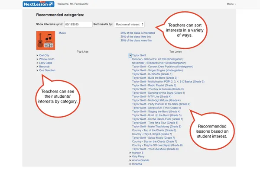Open Taylor Swift - Radio Playlist lesson
The height and width of the screenshot is (188, 260).
(154, 85)
